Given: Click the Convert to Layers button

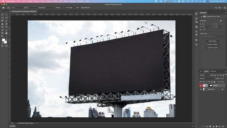Looking at the screenshot, I should coord(212,48).
